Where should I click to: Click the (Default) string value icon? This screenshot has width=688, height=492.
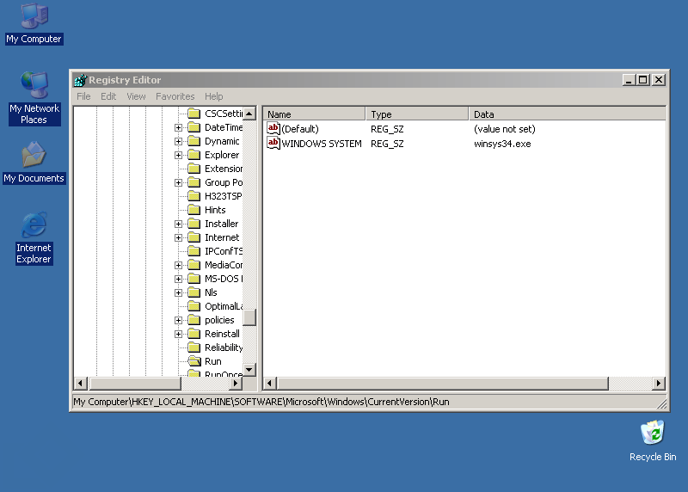[273, 129]
